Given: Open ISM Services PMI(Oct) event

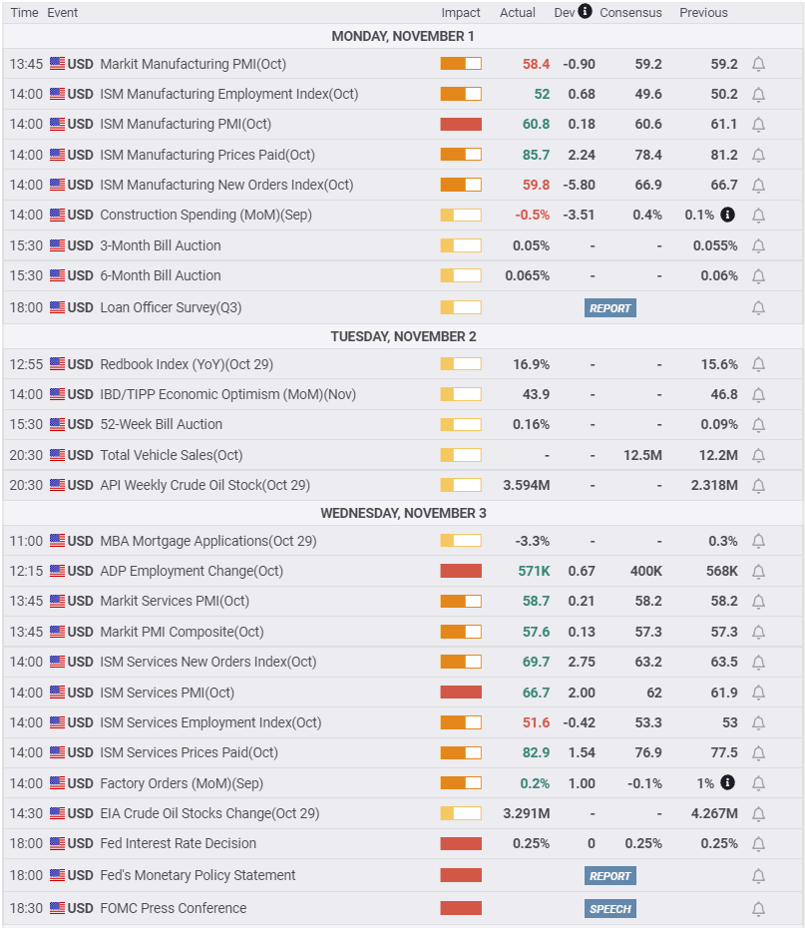Looking at the screenshot, I should [x=168, y=693].
